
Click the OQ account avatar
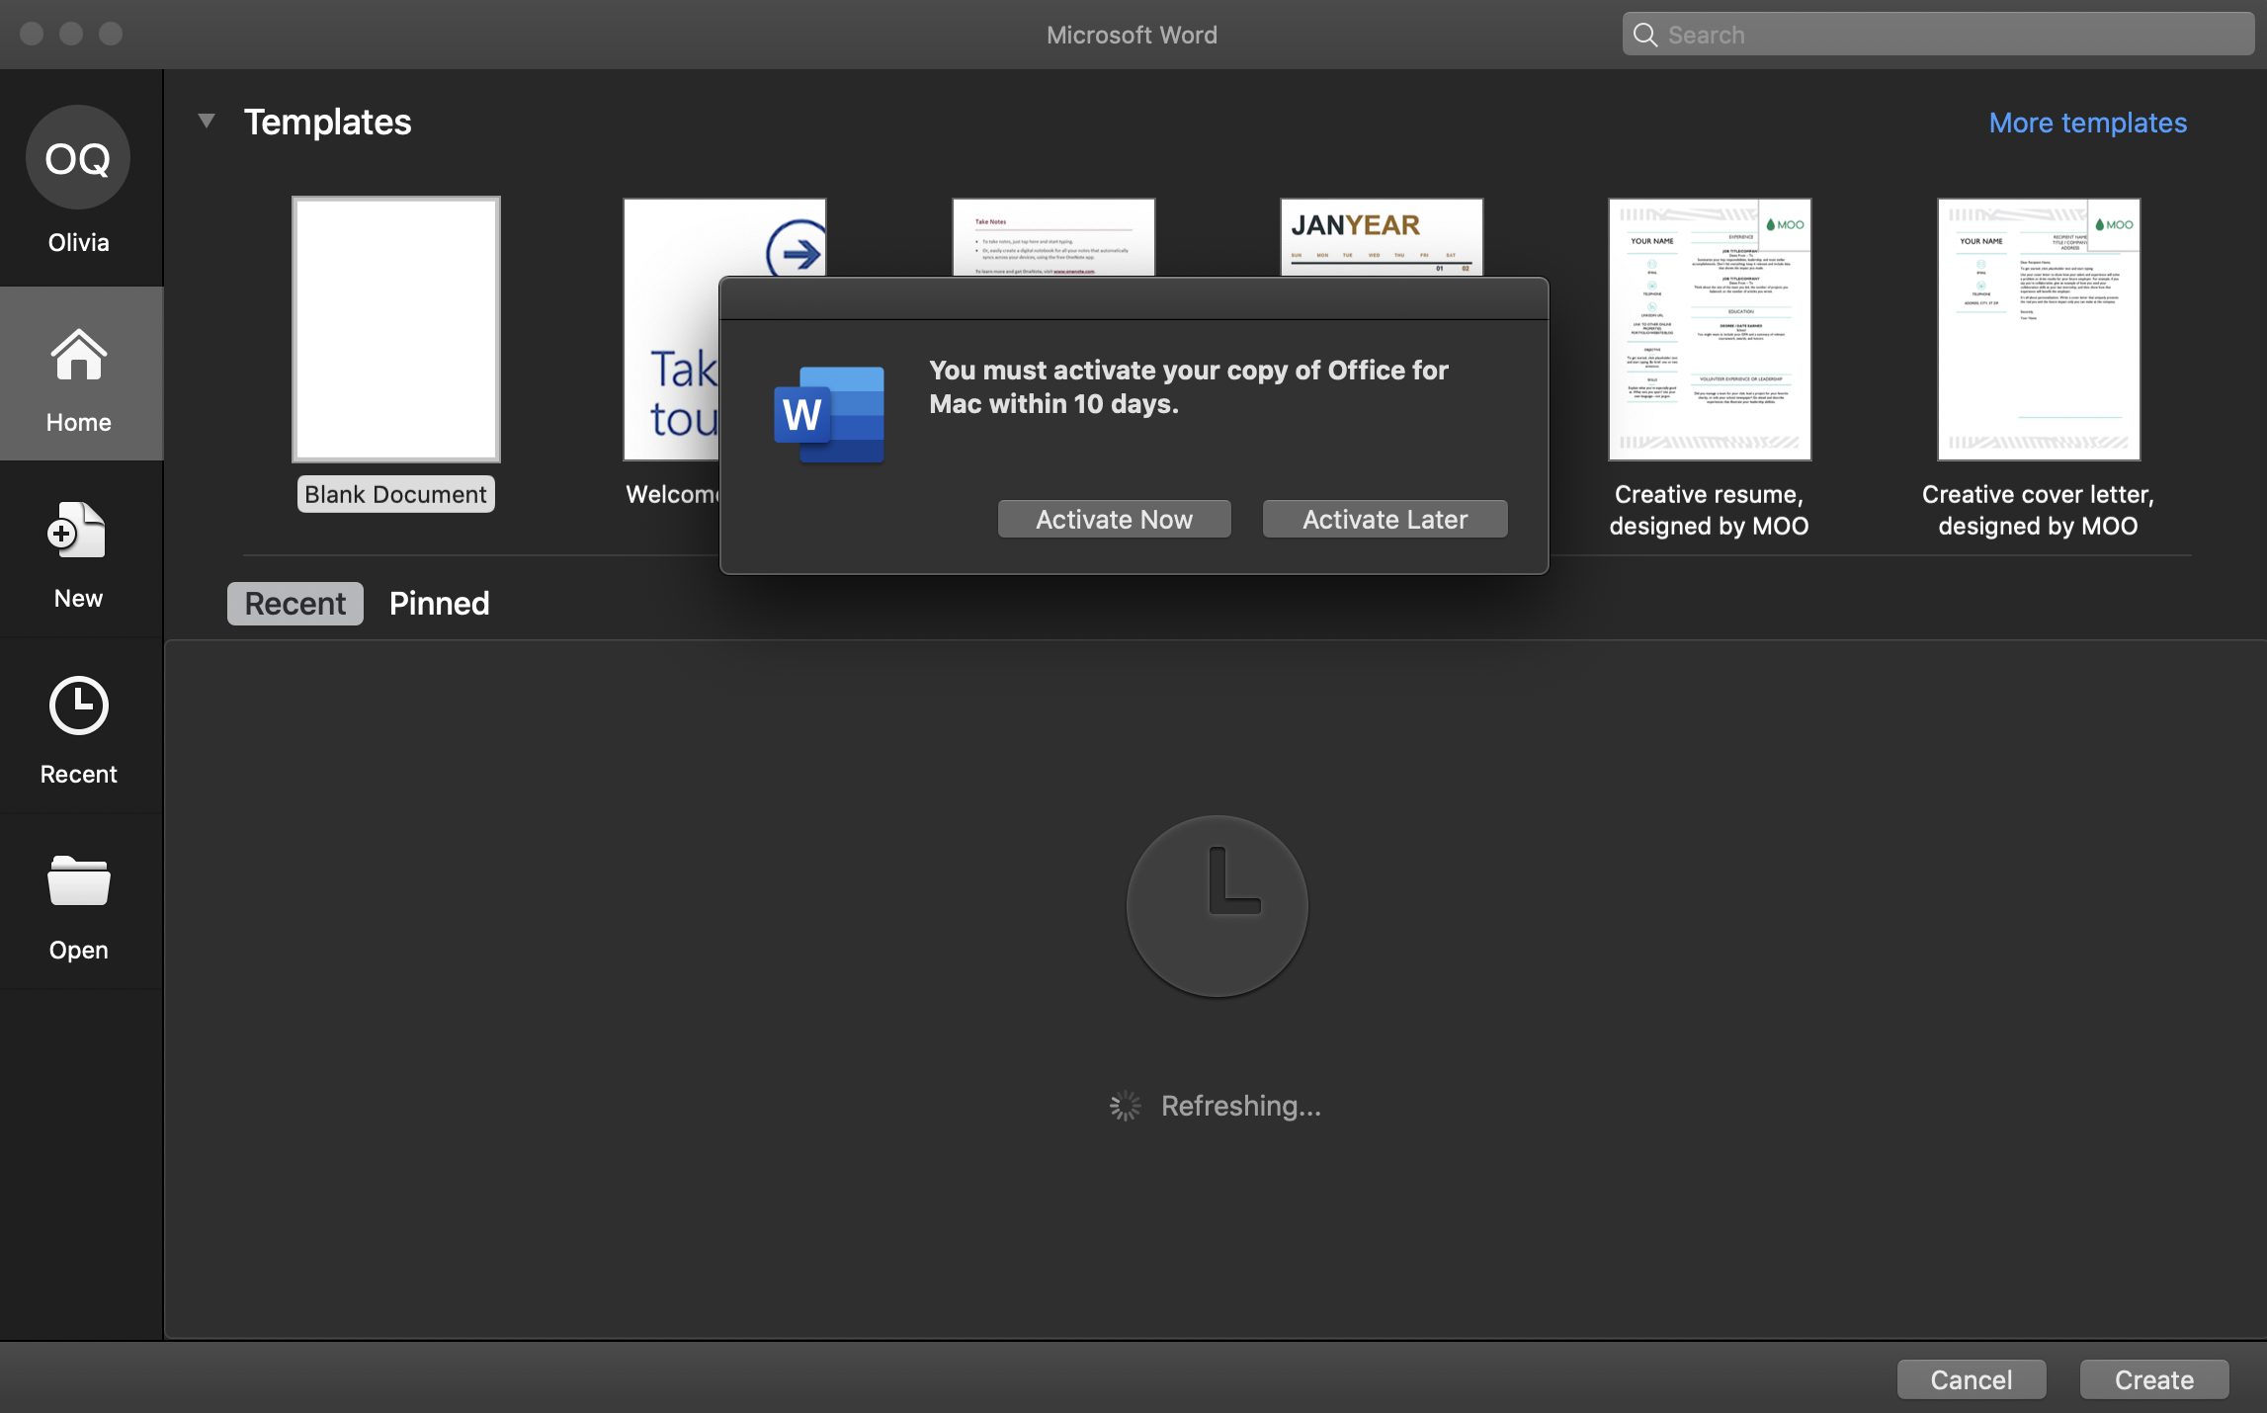[x=78, y=157]
